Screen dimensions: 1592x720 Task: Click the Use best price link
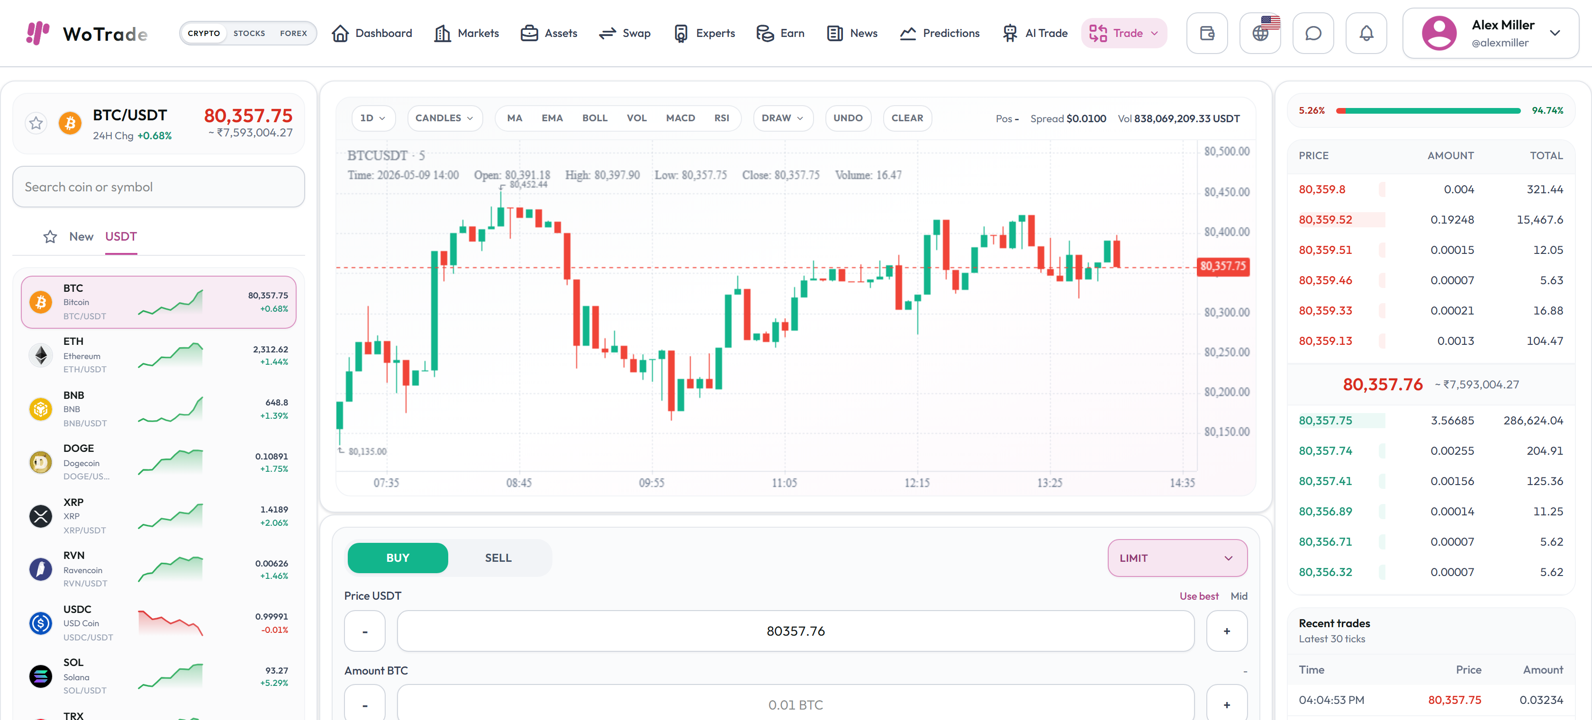pyautogui.click(x=1198, y=596)
